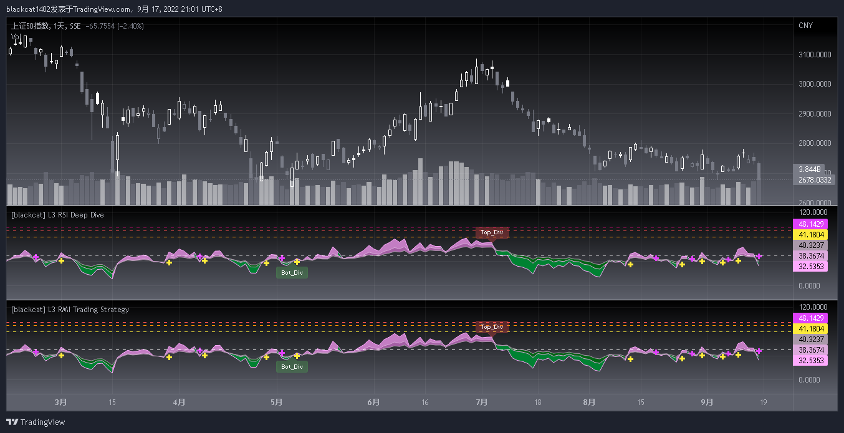Open the L3 RMI Trading Strategy indicator title
844x433 pixels.
coord(70,310)
